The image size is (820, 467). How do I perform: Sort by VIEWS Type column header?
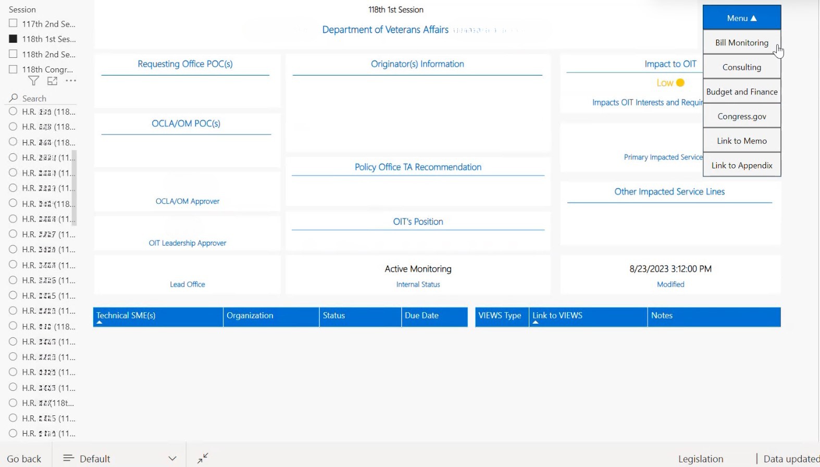point(502,317)
